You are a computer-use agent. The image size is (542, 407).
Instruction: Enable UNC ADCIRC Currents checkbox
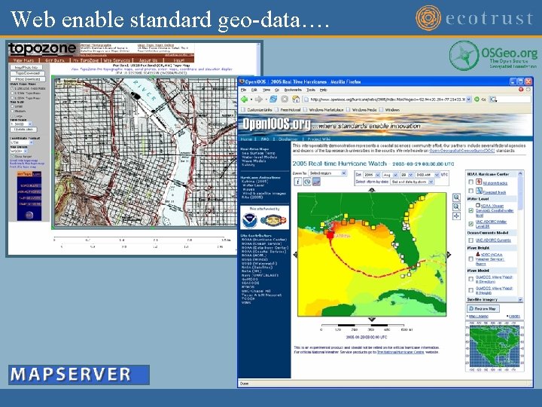(470, 240)
